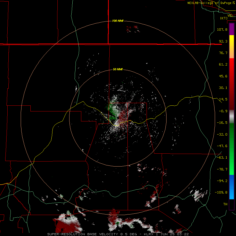The image size is (236, 236).
Task: Select the -94.2 scale value
Action: click(222, 181)
